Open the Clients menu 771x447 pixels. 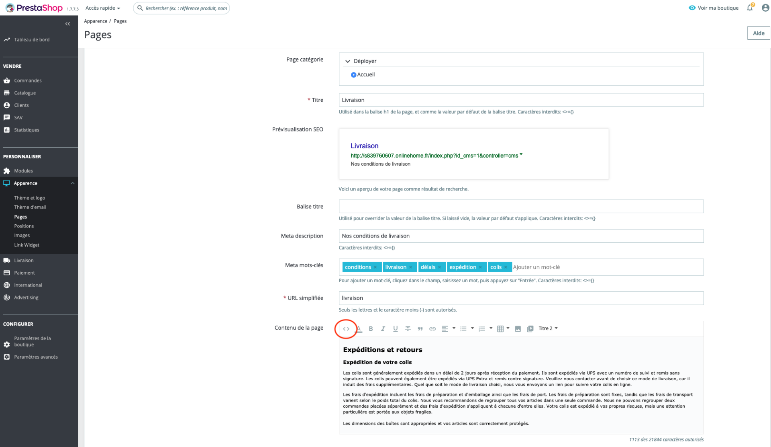(x=21, y=105)
